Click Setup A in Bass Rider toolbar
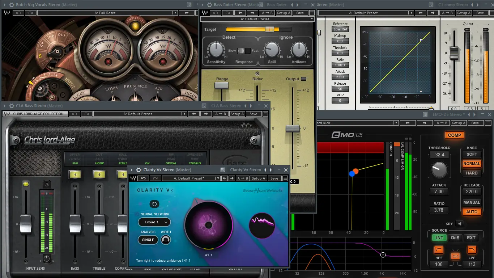Screen dimensions: 494x278 pos(283,13)
